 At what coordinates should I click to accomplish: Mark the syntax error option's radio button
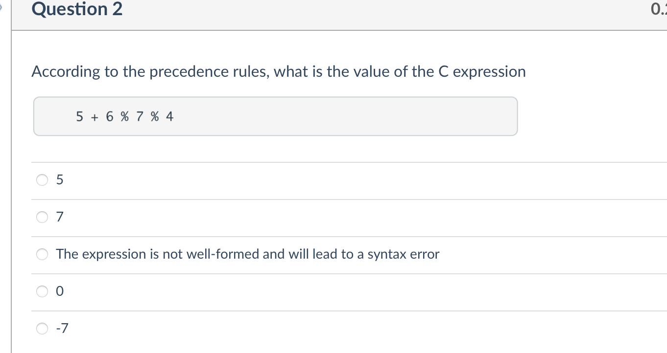43,254
